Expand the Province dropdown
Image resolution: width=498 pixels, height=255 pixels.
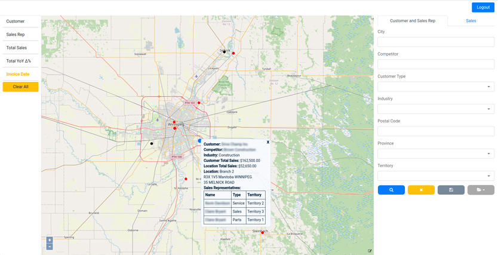(x=436, y=153)
